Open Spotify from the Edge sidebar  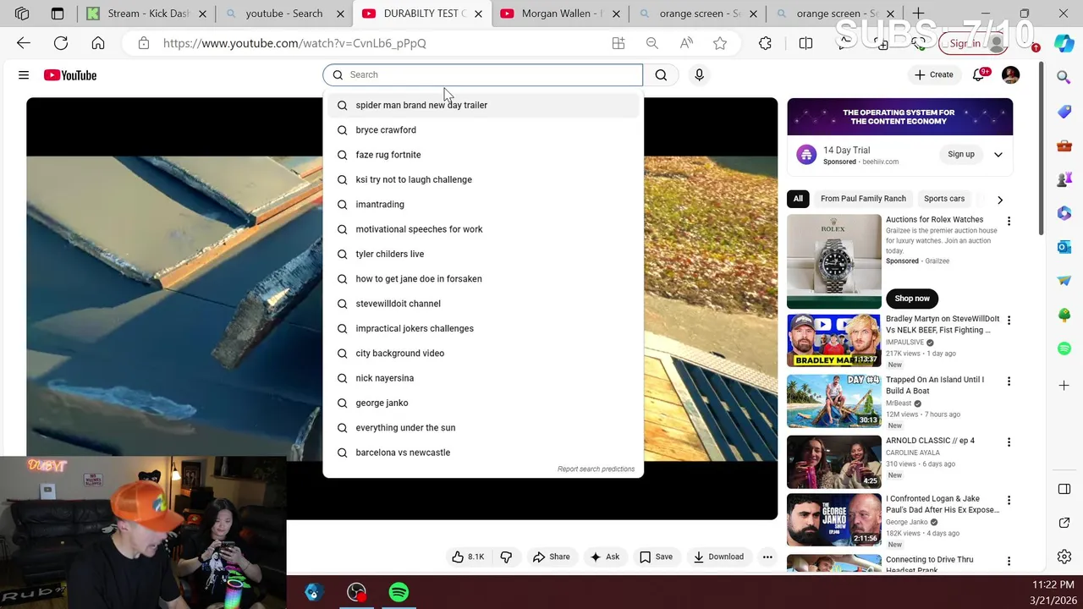[x=1064, y=348]
